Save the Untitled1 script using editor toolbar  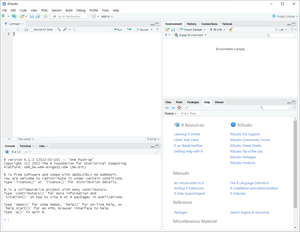coord(26,29)
